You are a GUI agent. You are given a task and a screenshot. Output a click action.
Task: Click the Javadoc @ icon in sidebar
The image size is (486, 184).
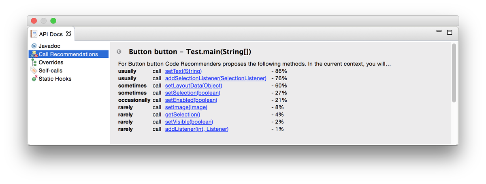click(34, 46)
